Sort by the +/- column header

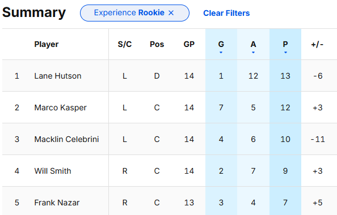(317, 44)
